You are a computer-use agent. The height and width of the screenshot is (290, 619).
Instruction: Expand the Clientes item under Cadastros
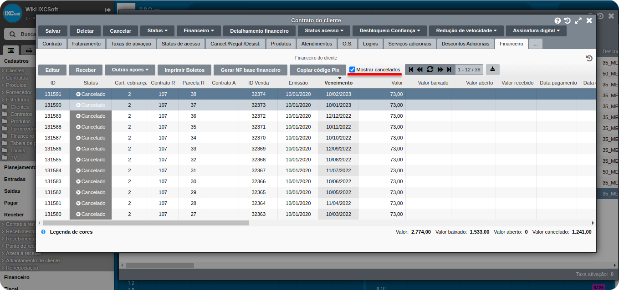15,70
